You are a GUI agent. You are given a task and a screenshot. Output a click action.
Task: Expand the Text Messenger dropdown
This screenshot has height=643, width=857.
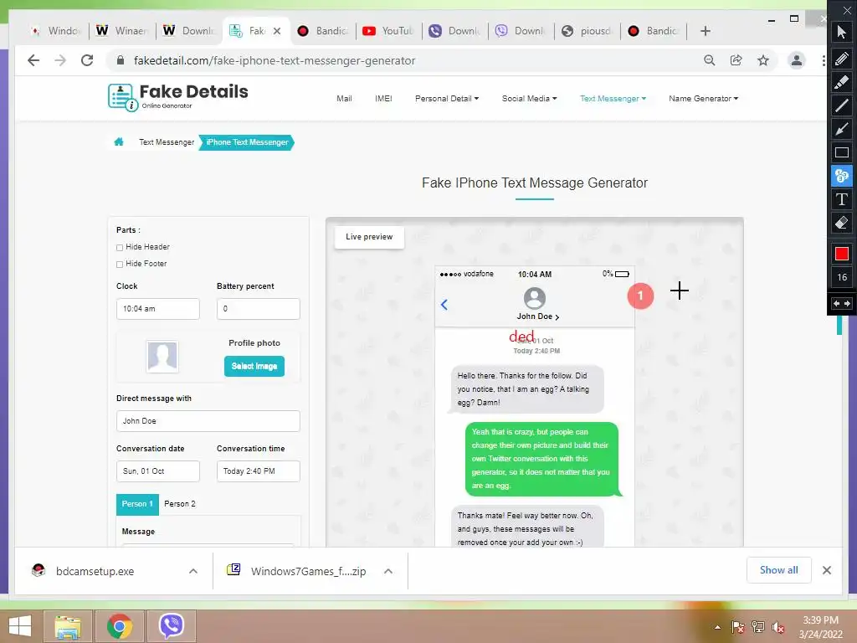coord(613,99)
